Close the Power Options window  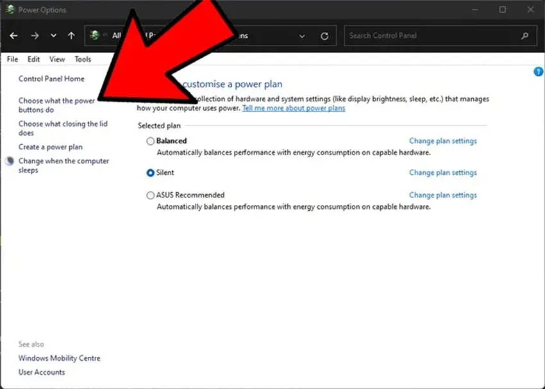(530, 10)
